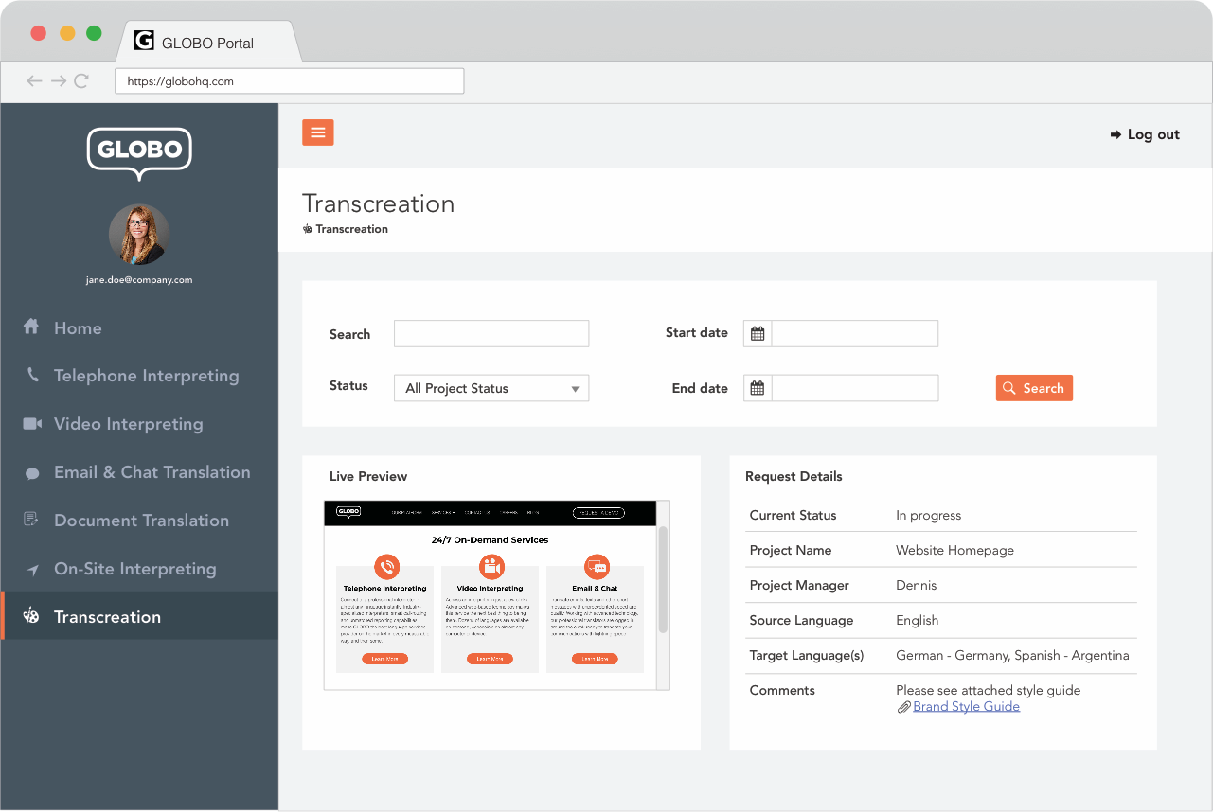This screenshot has height=812, width=1213.
Task: Switch to the GLOBO Portal browser tab
Action: click(x=207, y=43)
